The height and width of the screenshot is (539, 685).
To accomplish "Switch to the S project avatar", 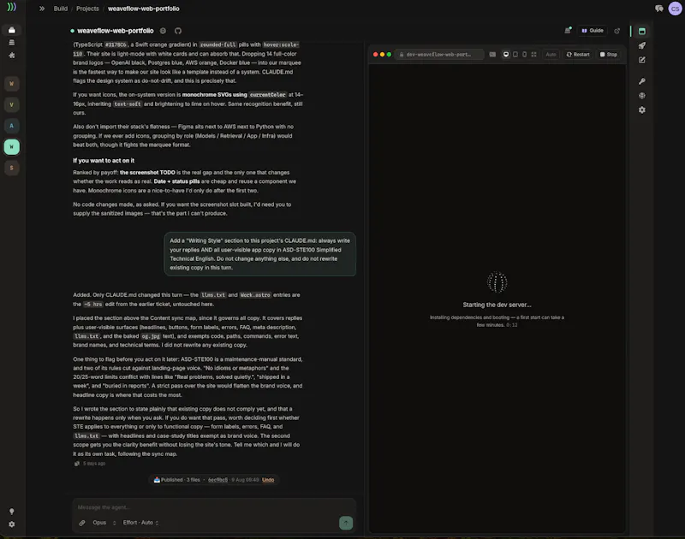I will pyautogui.click(x=12, y=168).
